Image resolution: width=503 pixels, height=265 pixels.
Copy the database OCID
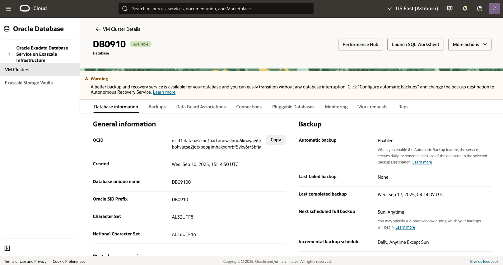276,140
